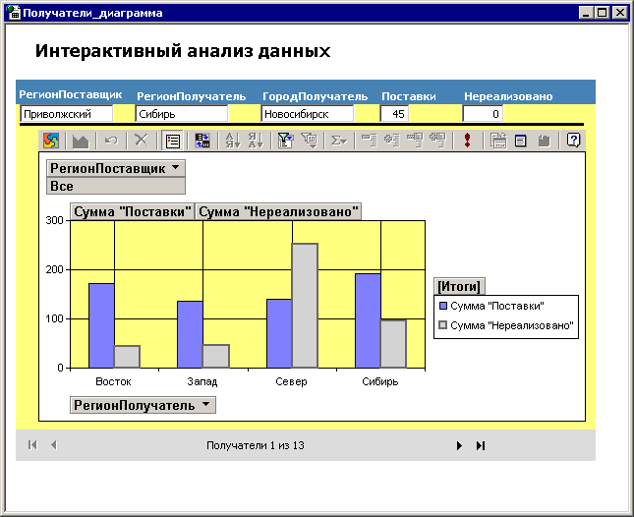The width and height of the screenshot is (634, 517).
Task: Click the expand toolbar icon
Action: [x=392, y=141]
